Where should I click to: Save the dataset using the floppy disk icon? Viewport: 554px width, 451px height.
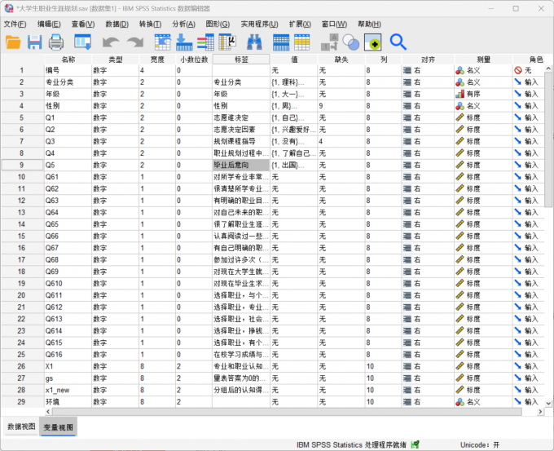(35, 42)
